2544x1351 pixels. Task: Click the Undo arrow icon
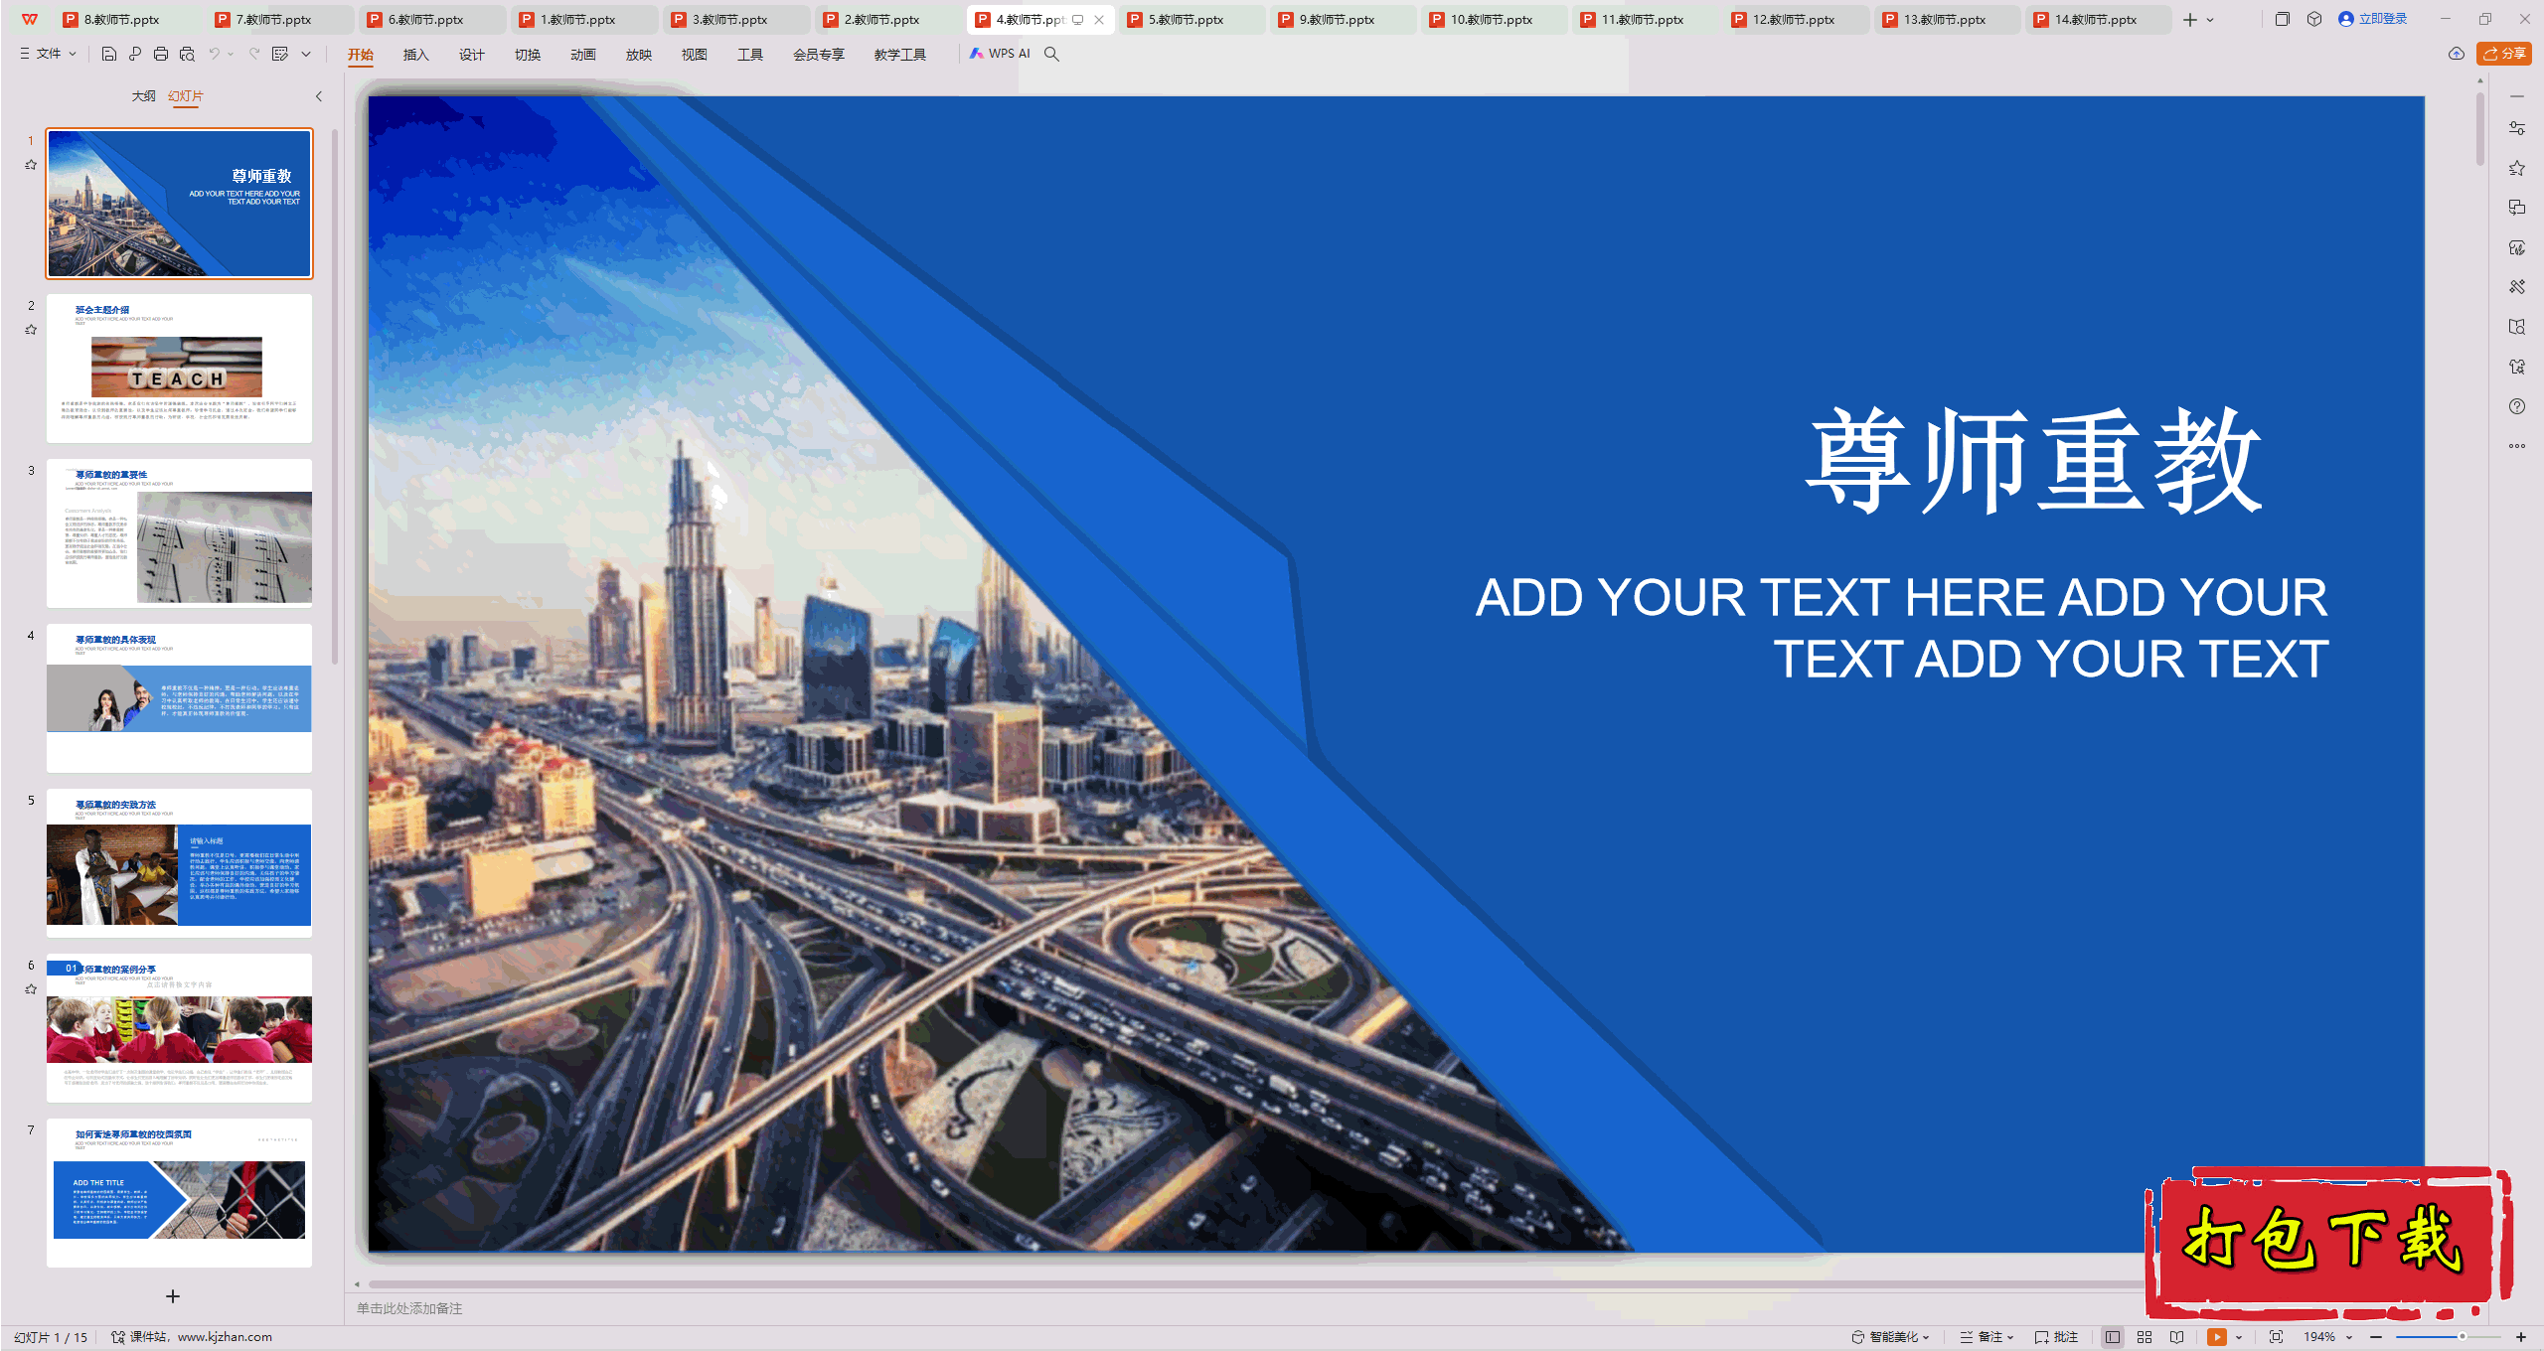coord(214,54)
